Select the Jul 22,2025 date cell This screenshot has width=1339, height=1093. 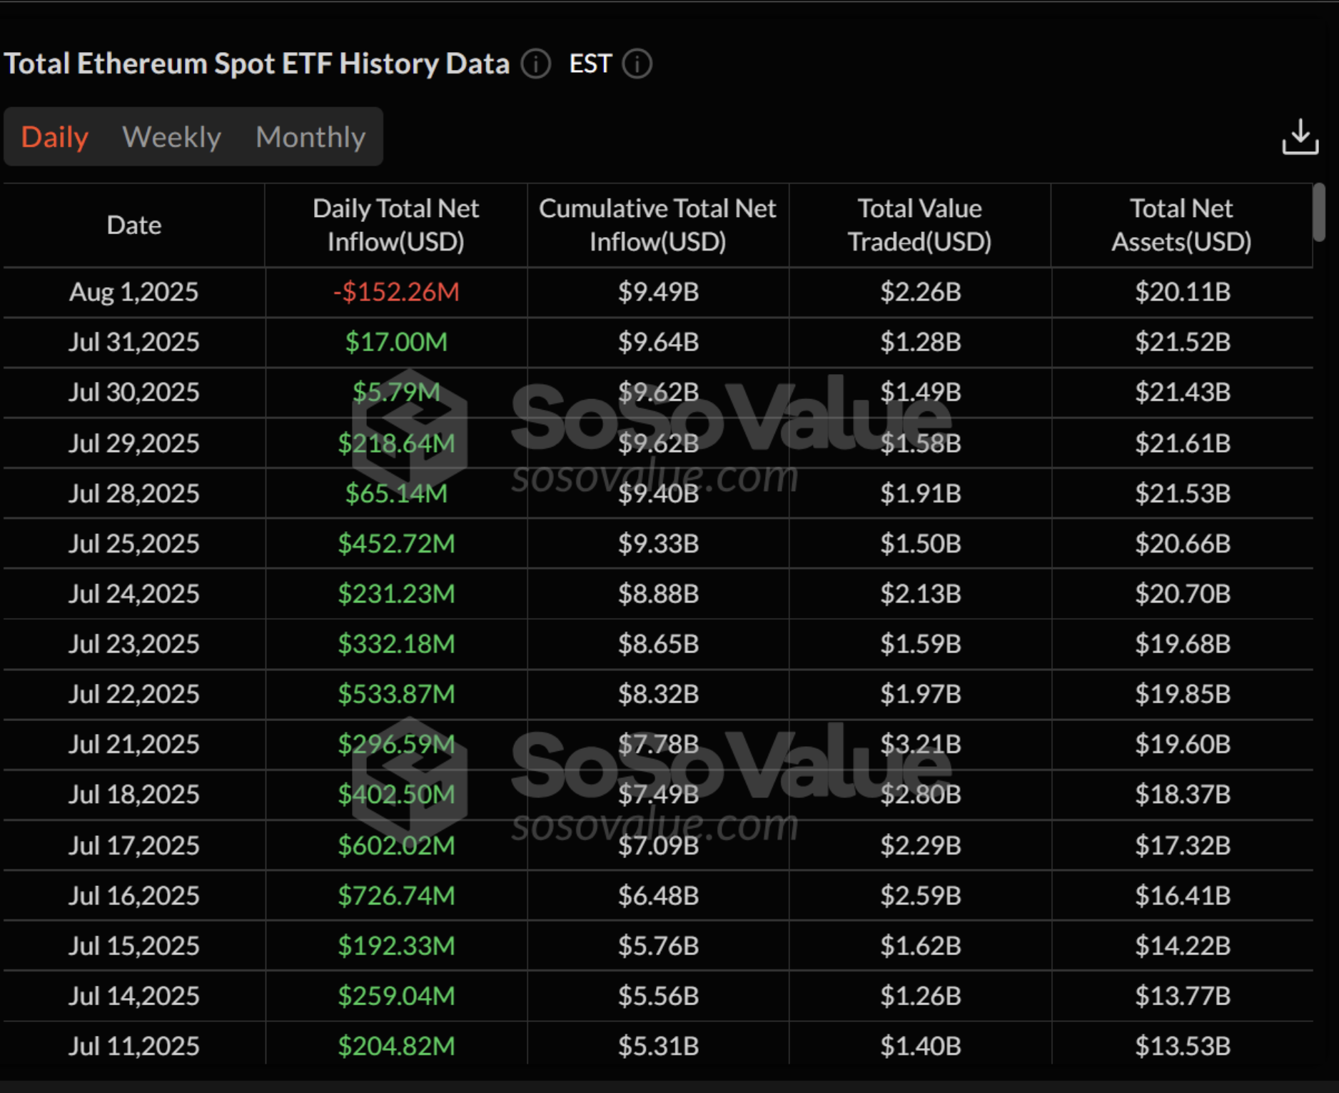pos(134,693)
